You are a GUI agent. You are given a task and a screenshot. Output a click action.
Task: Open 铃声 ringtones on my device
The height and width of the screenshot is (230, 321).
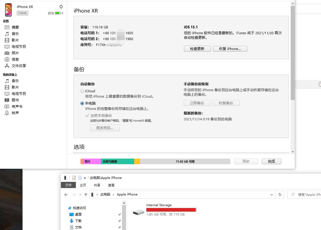(15, 113)
